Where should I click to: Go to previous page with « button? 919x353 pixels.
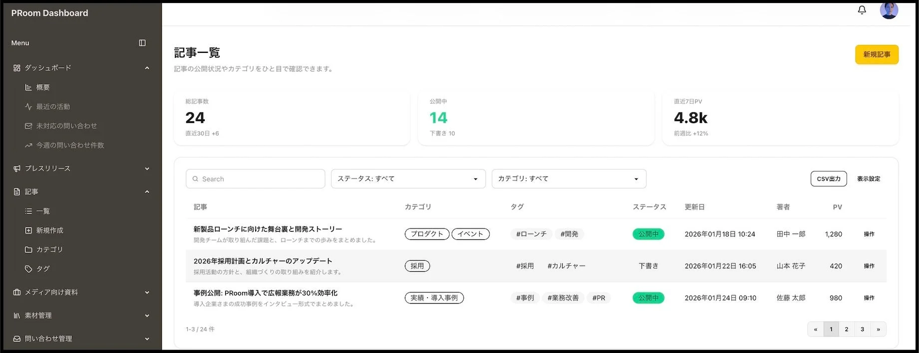tap(816, 329)
